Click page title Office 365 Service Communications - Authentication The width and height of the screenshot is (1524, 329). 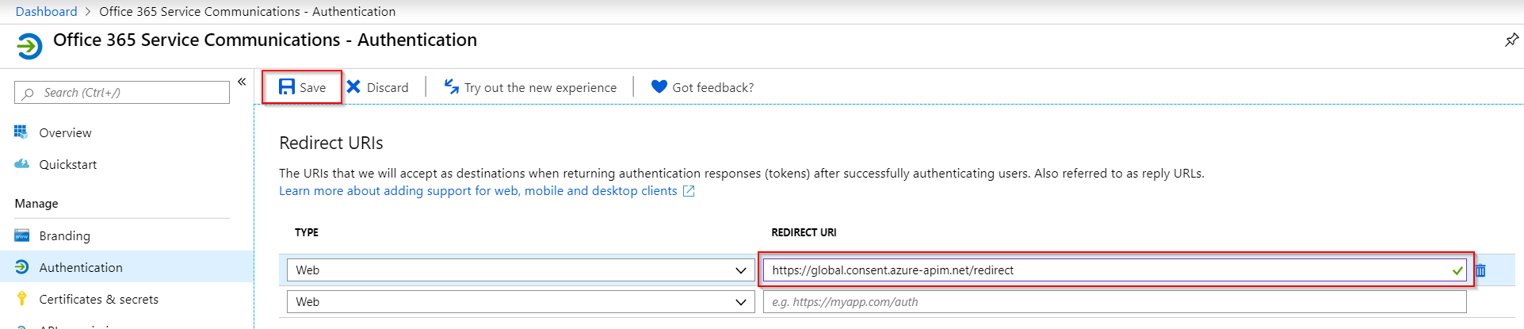pos(265,40)
